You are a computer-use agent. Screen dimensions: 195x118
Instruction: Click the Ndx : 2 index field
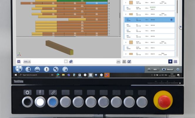pos(27,61)
